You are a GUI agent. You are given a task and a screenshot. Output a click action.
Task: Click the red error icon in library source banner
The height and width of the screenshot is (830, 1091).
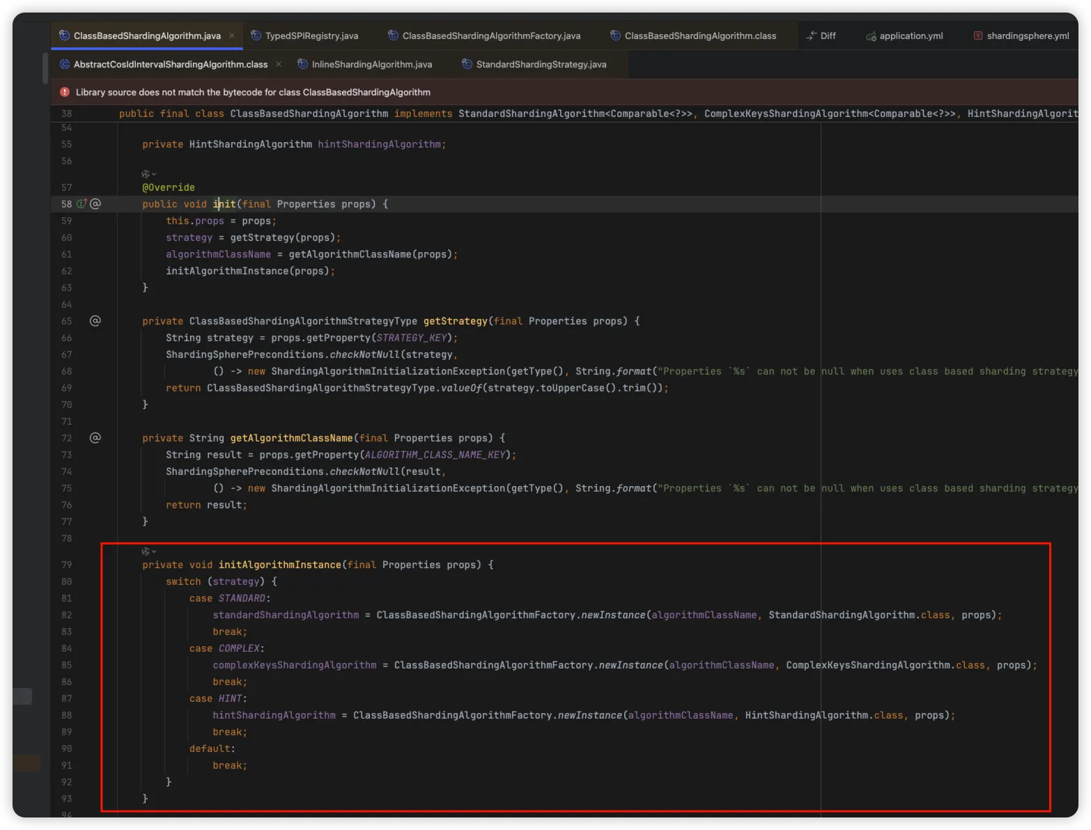[x=65, y=92]
